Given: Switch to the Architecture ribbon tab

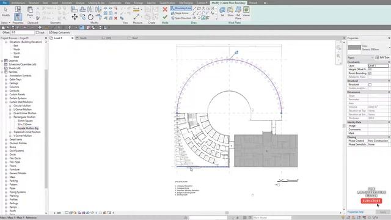Looking at the screenshot, I should point(18,2).
